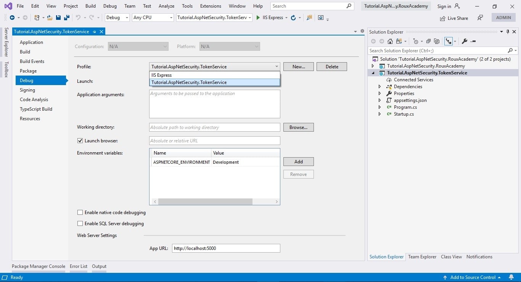Image resolution: width=521 pixels, height=282 pixels.
Task: Click the Home icon in Solution Explorer
Action: point(390,41)
